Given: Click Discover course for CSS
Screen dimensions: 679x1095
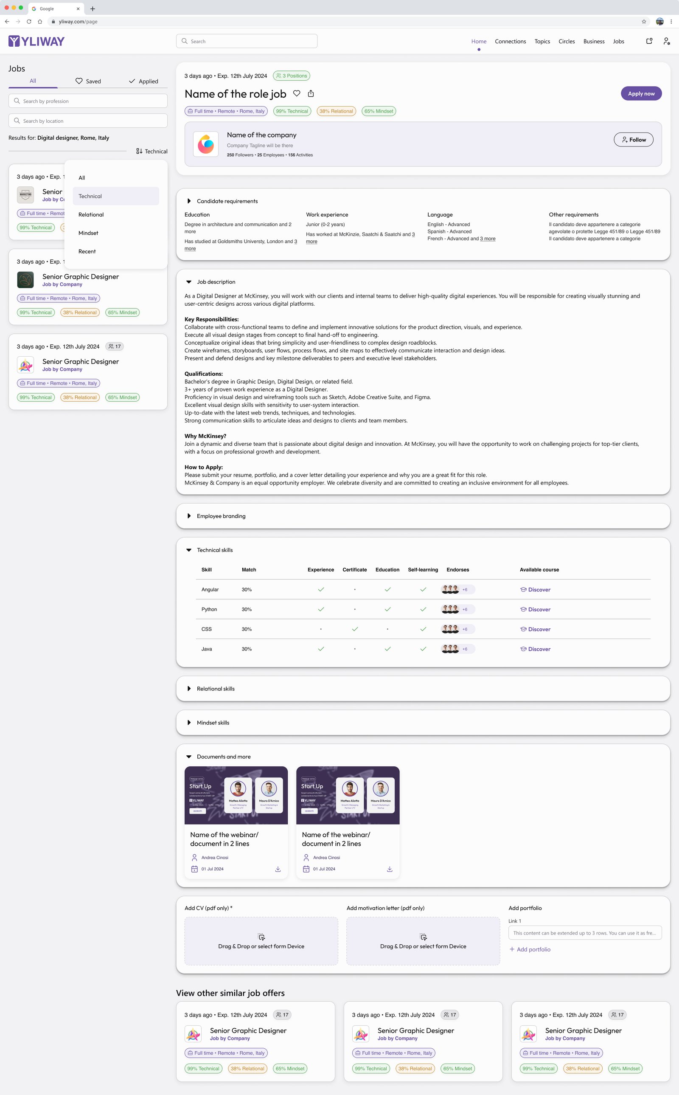Looking at the screenshot, I should click(535, 629).
